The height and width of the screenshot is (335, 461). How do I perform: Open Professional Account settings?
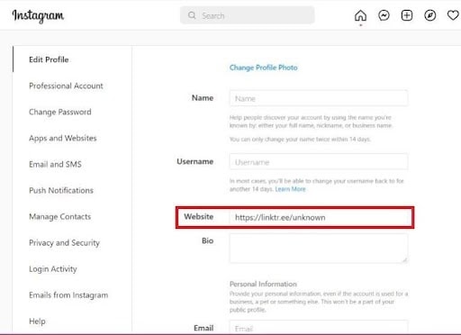[x=66, y=86]
